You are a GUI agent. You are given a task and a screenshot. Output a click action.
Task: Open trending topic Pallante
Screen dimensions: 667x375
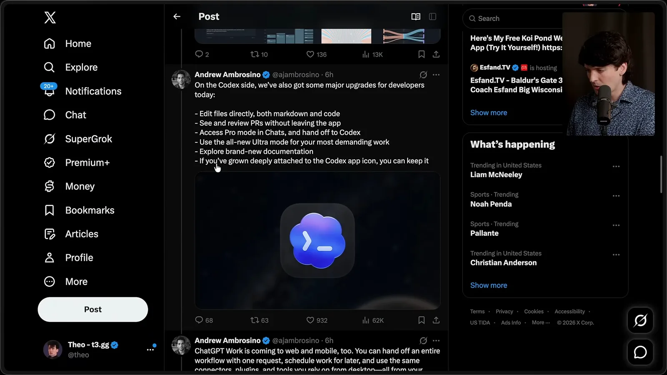coord(484,233)
